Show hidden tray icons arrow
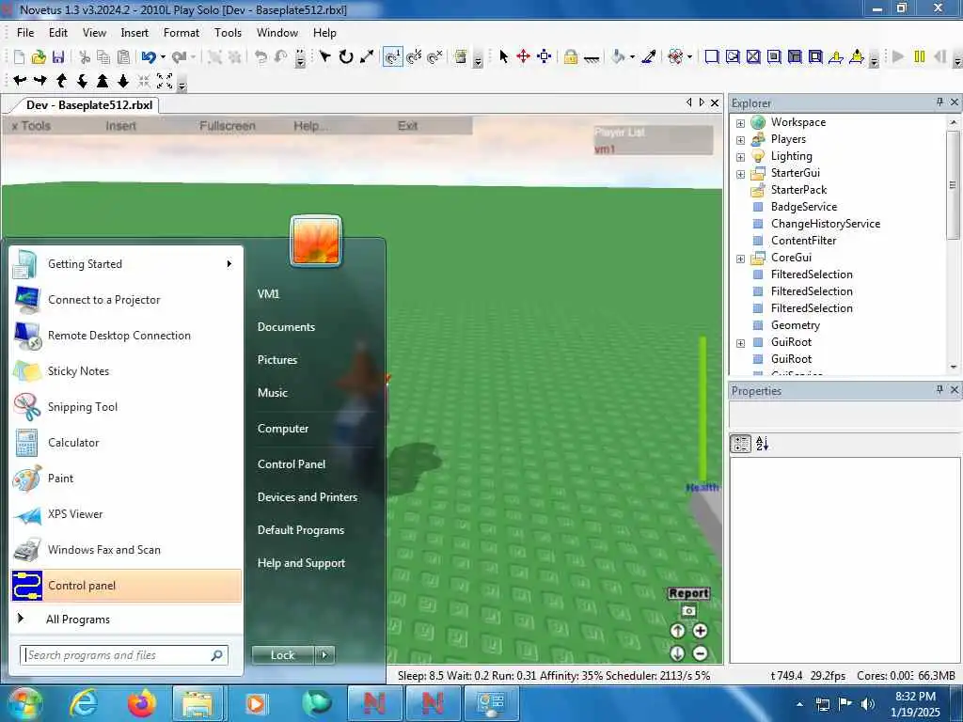This screenshot has width=963, height=722. point(799,704)
